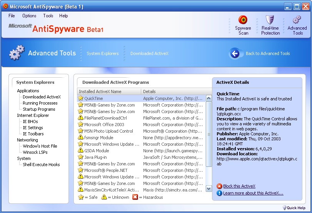Select the GSDA Module row
The image size is (312, 213).
coord(140,151)
